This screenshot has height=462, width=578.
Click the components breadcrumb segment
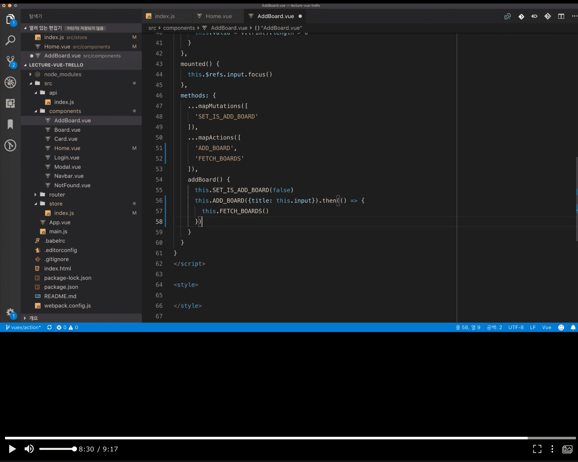click(x=179, y=28)
